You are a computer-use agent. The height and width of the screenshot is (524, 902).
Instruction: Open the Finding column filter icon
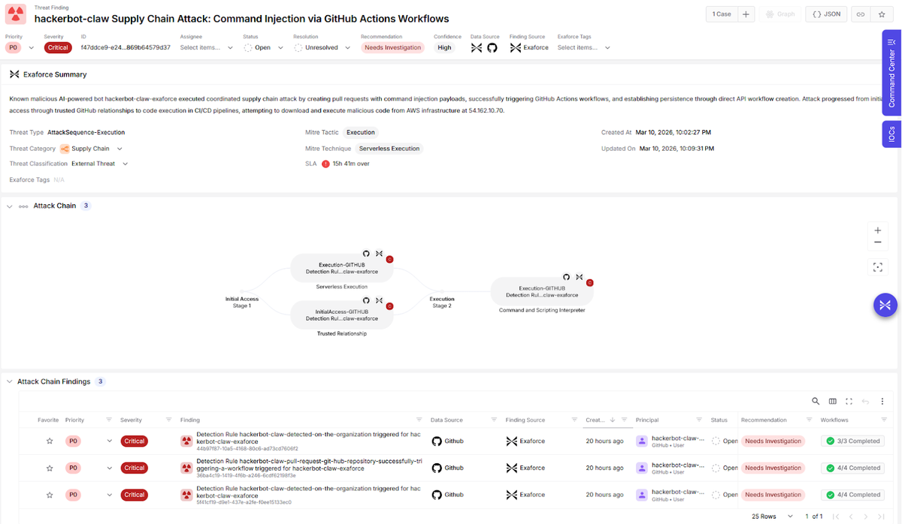[x=419, y=420]
